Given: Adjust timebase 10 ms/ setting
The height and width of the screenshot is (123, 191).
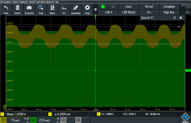Looking at the screenshot, I should click(149, 7).
